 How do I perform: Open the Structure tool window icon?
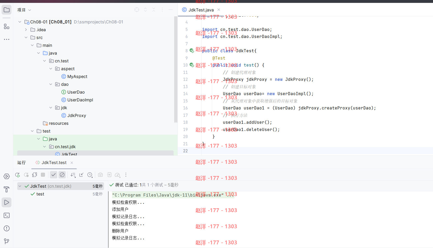coord(7,26)
